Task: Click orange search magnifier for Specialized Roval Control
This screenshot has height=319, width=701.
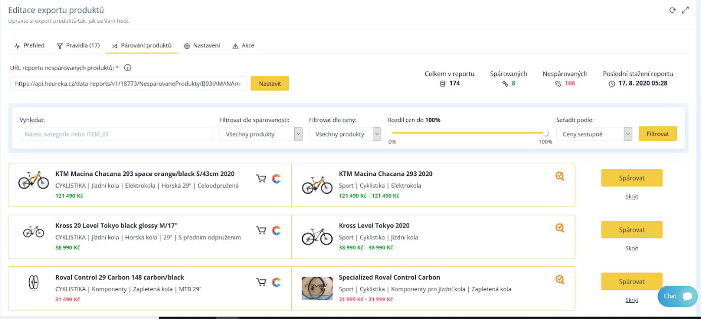Action: pos(559,280)
